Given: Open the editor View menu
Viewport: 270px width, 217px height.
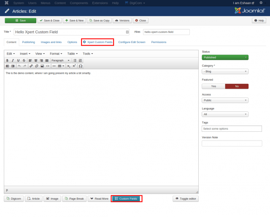Looking at the screenshot, I should 40,54.
